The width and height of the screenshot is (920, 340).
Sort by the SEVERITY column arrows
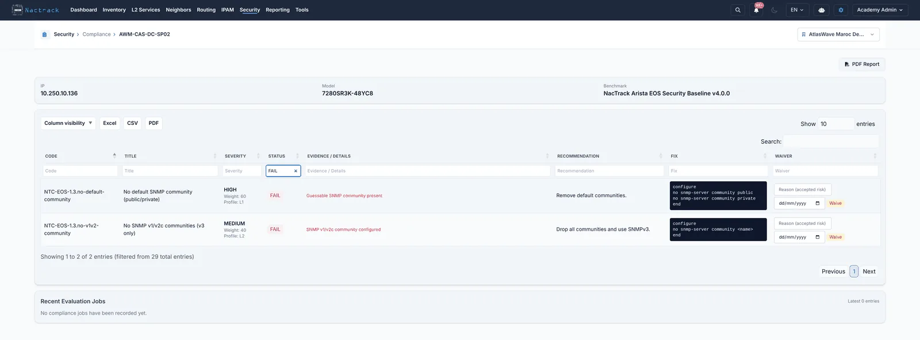coord(258,156)
